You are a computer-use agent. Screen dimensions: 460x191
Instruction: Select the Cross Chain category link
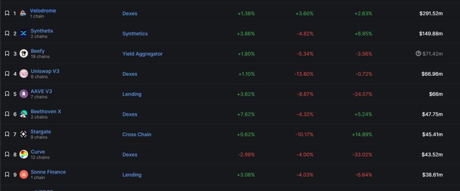137,135
